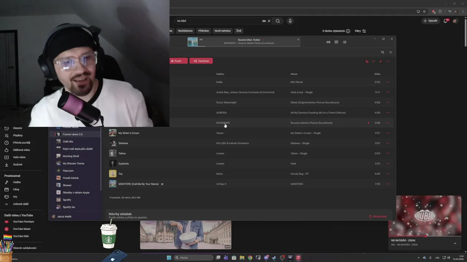
Task: Start YouTube voice search with the microphone
Action: (x=290, y=21)
